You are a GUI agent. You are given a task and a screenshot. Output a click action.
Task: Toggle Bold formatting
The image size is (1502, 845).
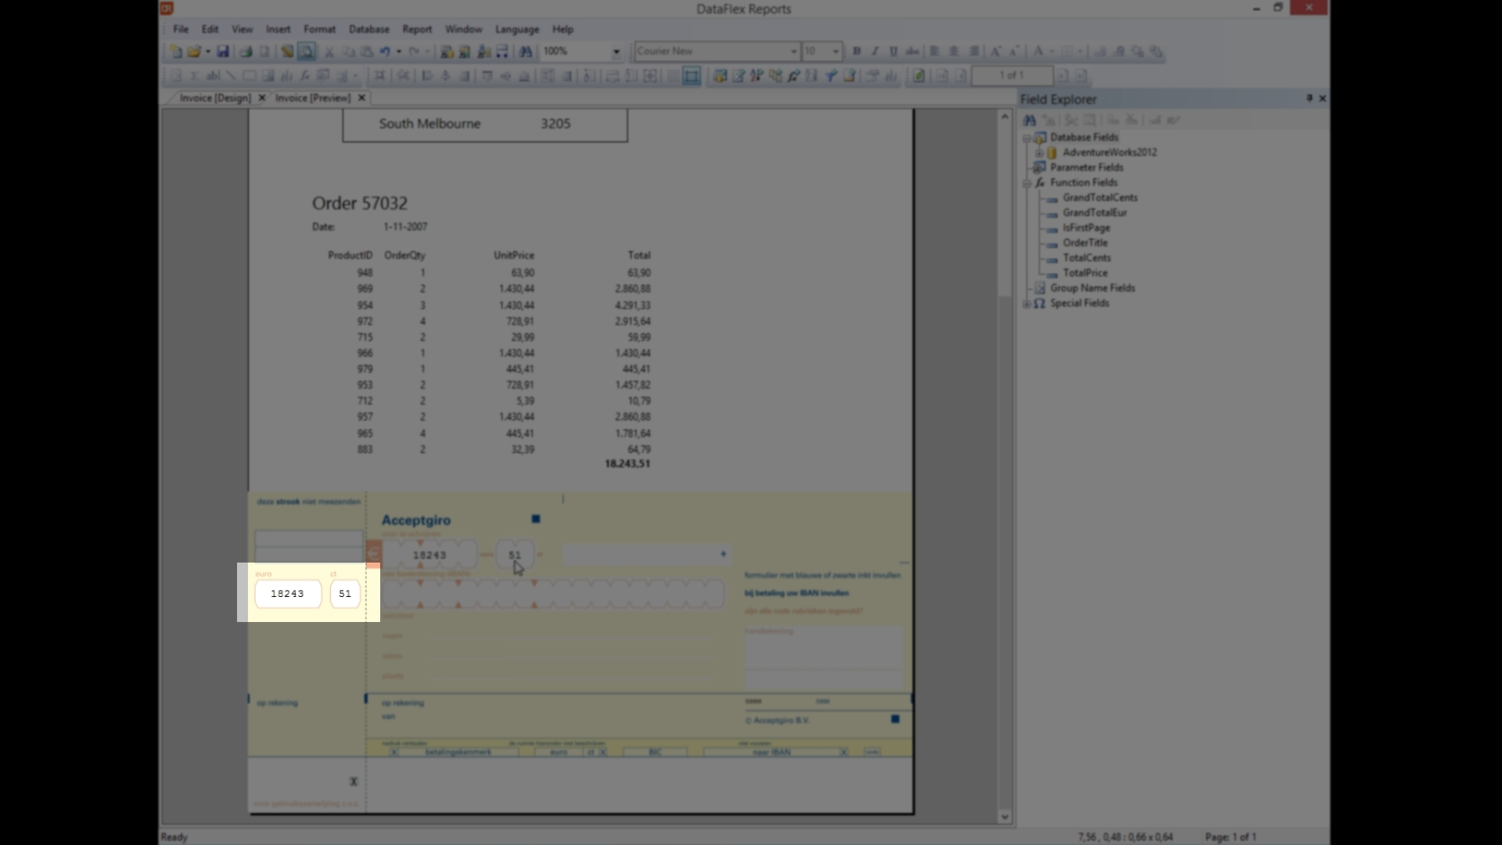857,52
